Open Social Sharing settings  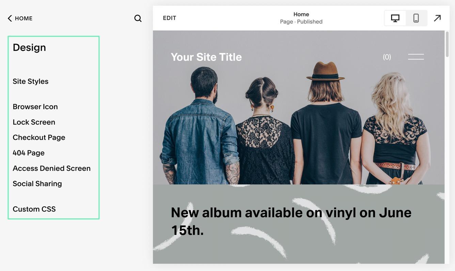pos(37,184)
